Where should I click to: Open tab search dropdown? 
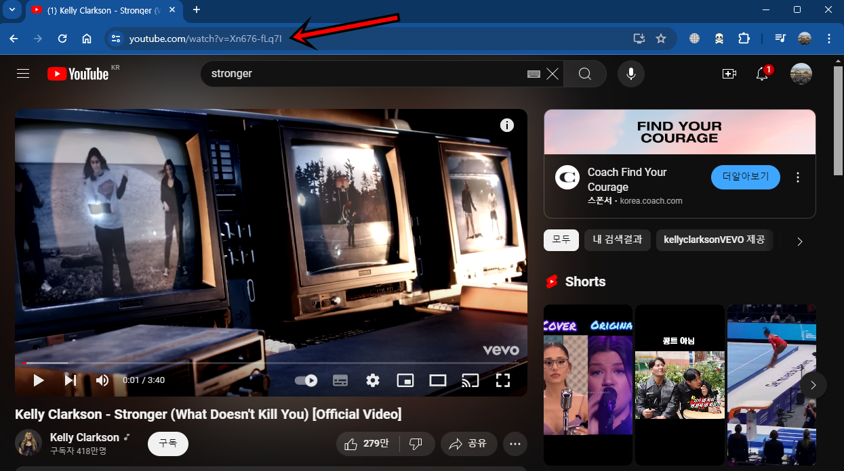(x=12, y=9)
